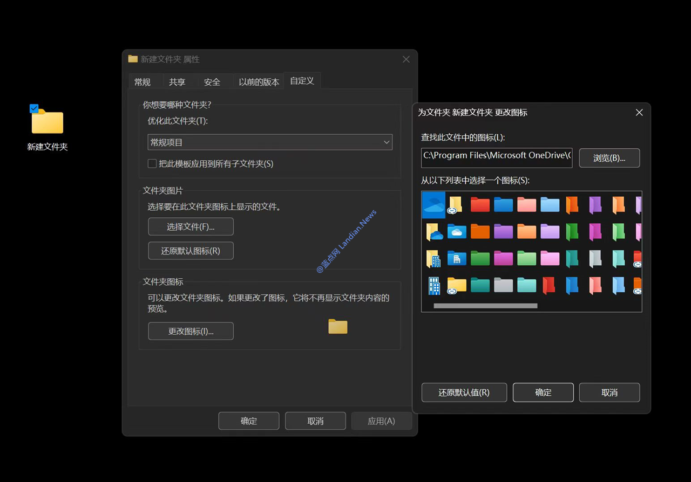Select the blue folder with white cloud

coord(457,232)
